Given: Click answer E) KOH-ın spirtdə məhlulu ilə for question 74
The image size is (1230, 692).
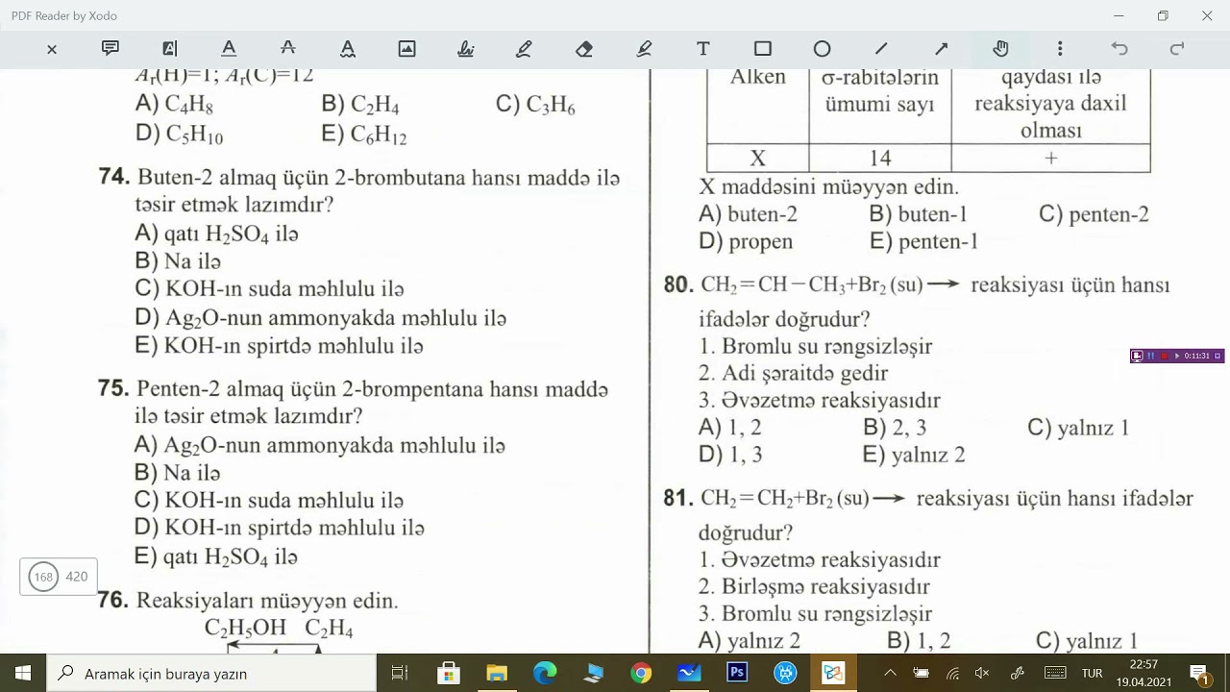Looking at the screenshot, I should 280,346.
